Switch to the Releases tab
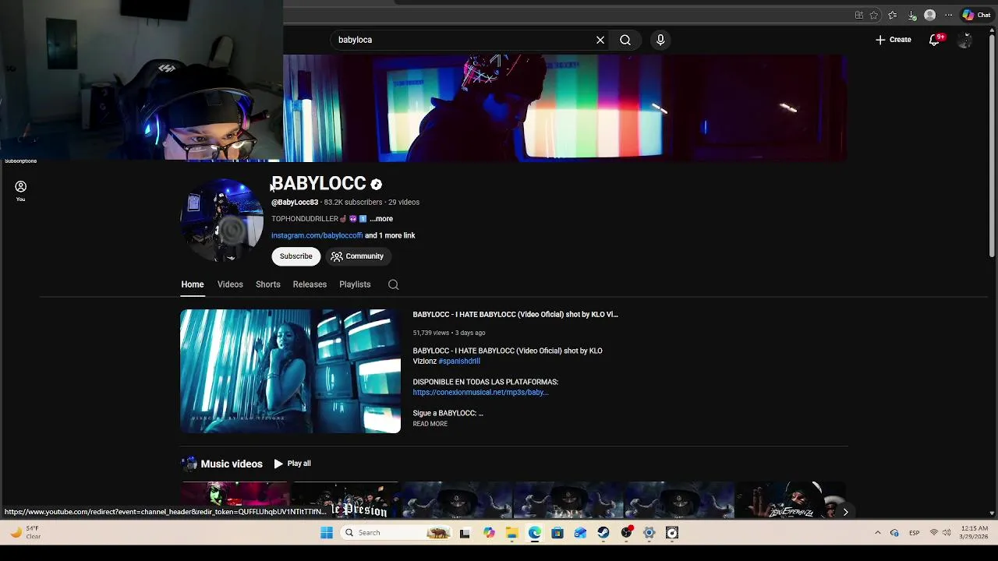The image size is (998, 561). click(310, 284)
